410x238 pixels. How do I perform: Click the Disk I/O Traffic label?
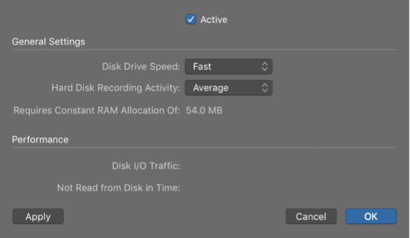coord(146,165)
